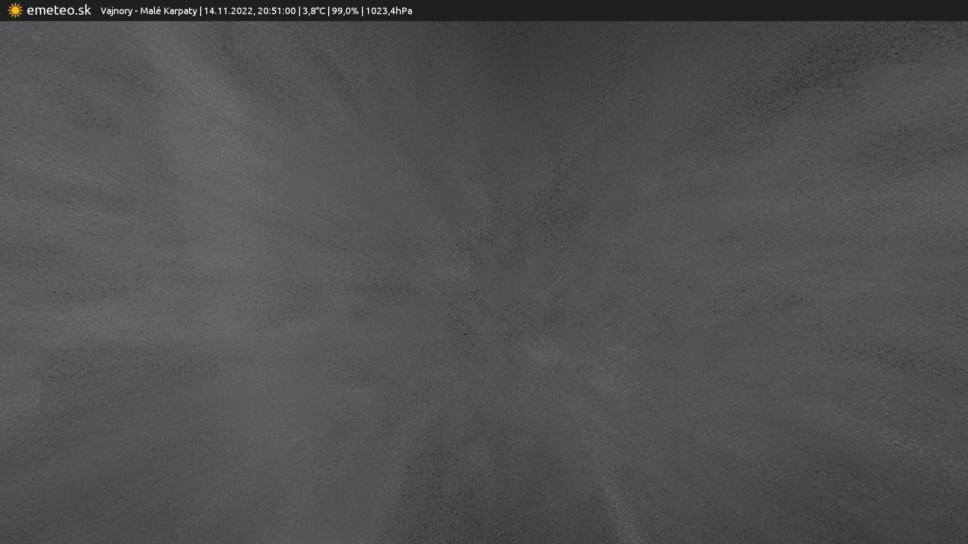Click the empty right side of header bar

pyautogui.click(x=706, y=11)
